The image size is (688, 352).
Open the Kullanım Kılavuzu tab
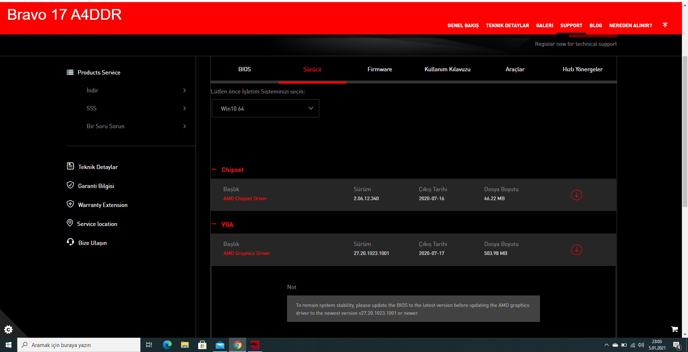[x=448, y=69]
